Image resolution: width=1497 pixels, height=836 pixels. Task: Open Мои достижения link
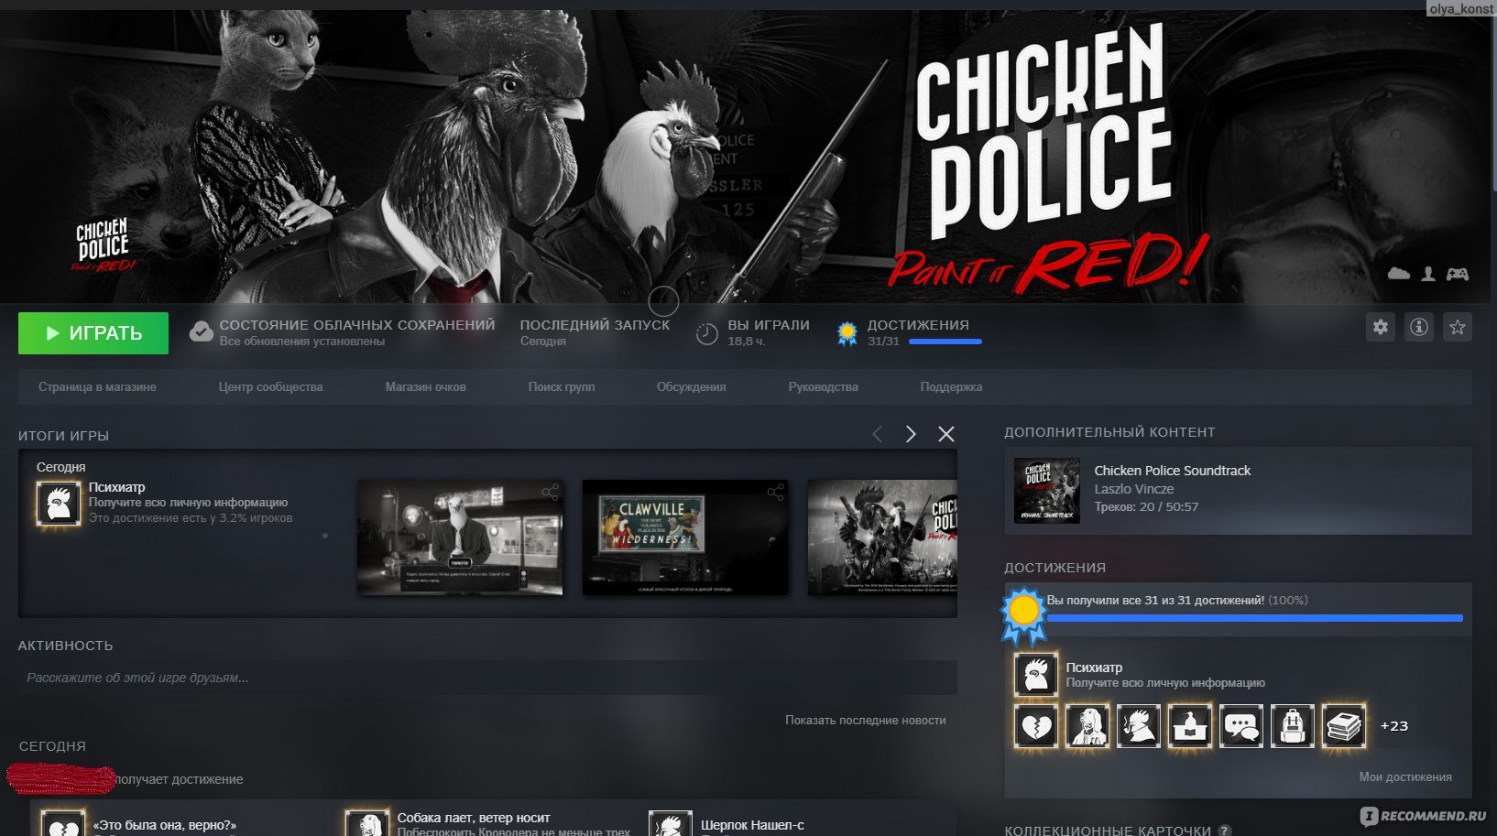tap(1405, 777)
